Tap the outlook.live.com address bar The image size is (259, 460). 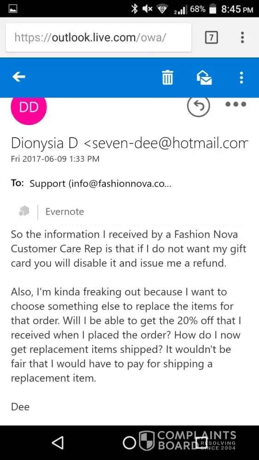click(98, 38)
